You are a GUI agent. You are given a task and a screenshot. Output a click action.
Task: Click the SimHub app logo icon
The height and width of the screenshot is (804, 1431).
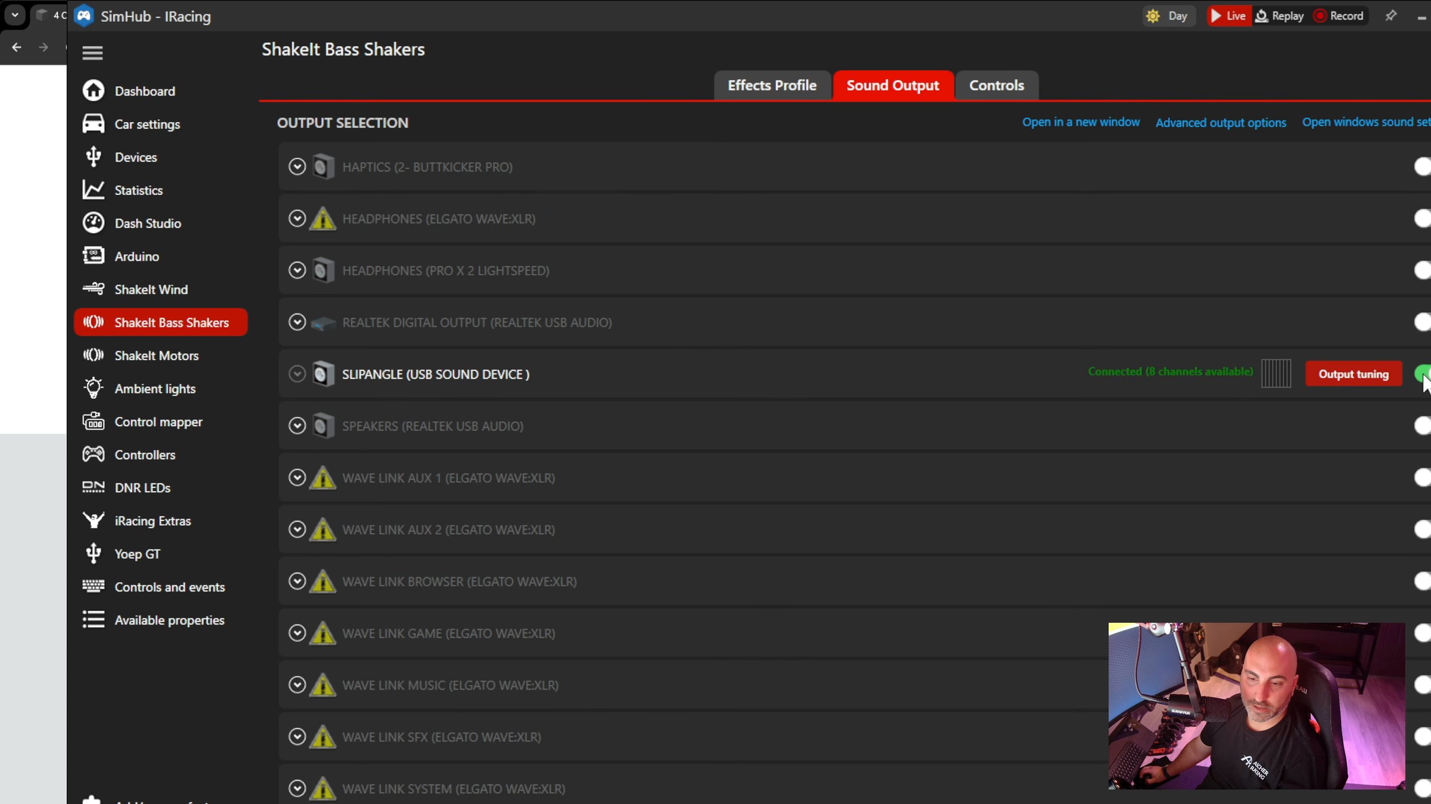(x=84, y=16)
